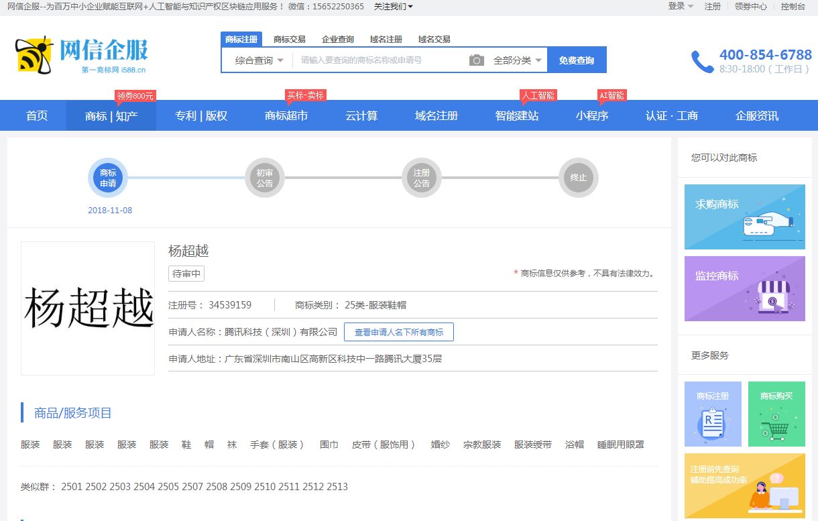This screenshot has height=521, width=818.
Task: Click the 网信企服 bee logo
Action: [81, 55]
